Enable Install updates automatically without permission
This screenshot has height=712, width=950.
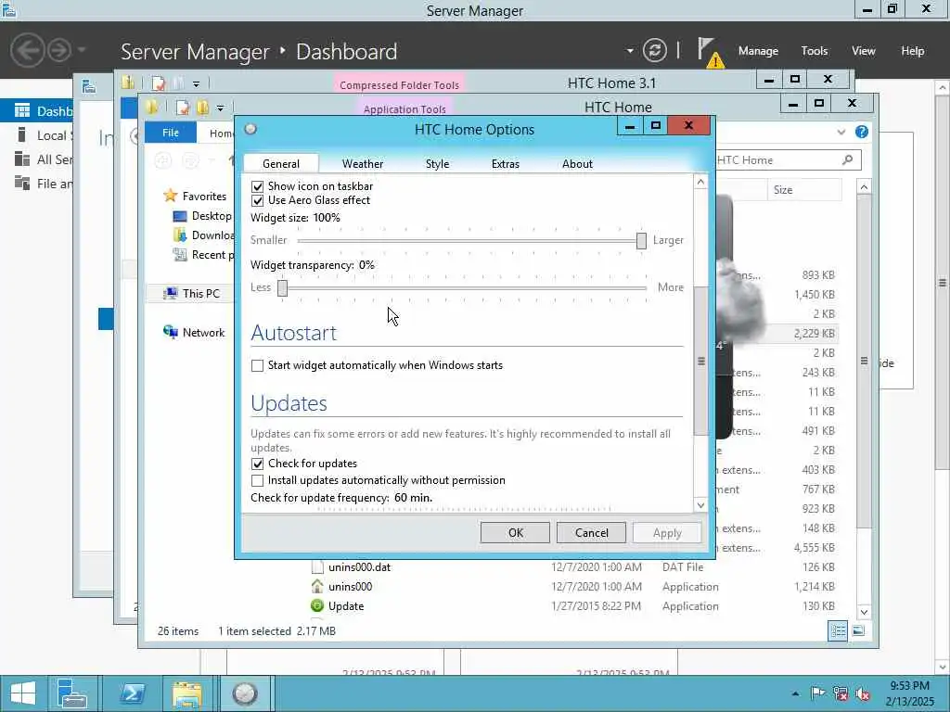point(258,481)
